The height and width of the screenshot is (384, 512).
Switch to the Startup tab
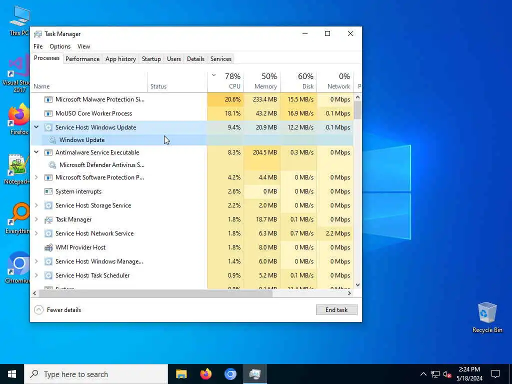(151, 59)
